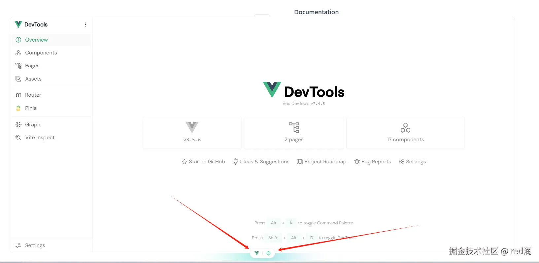Click the GitHub star icon
The image size is (539, 263).
tap(185, 162)
